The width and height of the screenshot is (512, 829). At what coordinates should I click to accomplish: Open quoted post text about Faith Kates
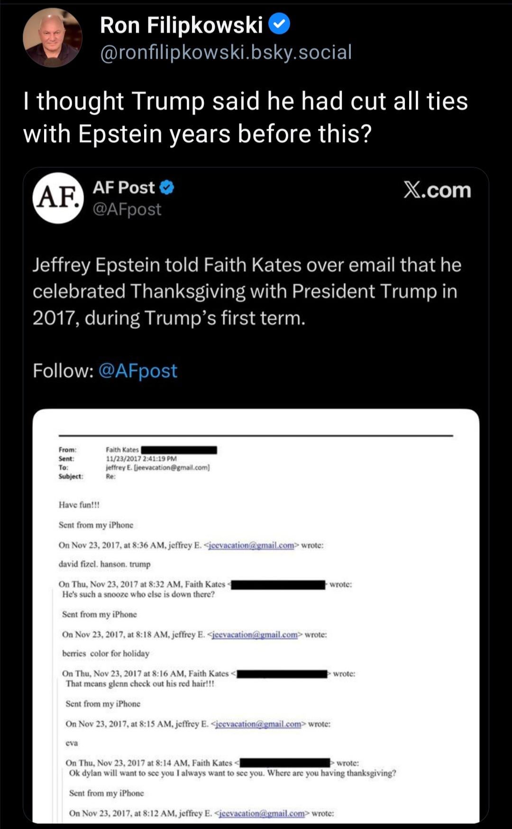pos(247,291)
